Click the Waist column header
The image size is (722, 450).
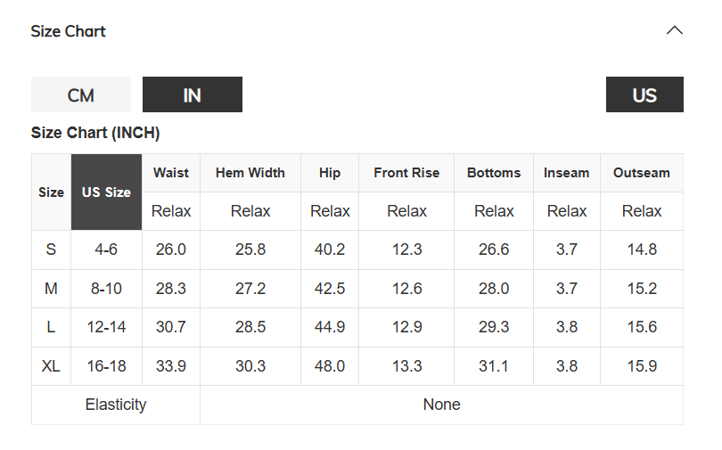171,173
